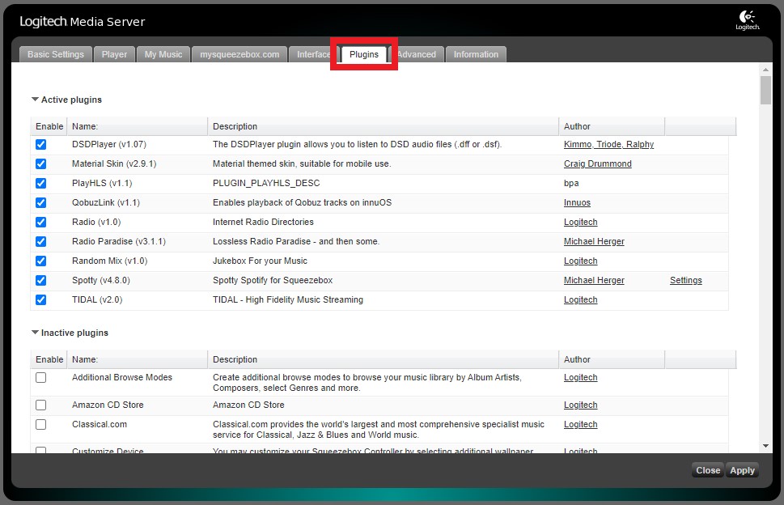
Task: Select the Advanced tab
Action: click(417, 54)
